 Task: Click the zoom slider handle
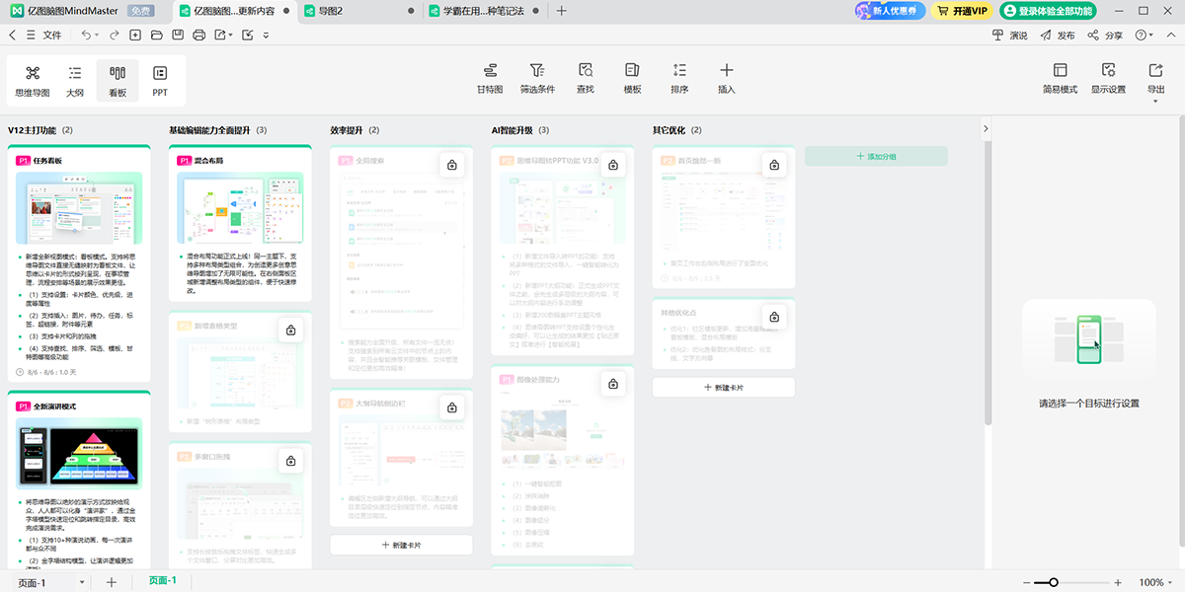(x=1054, y=583)
